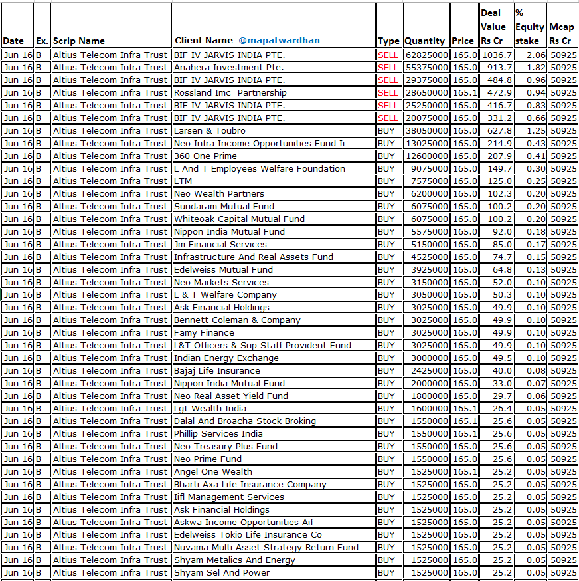The width and height of the screenshot is (579, 581).
Task: Select Bharti Axa Life Insurance Company cell
Action: [274, 484]
